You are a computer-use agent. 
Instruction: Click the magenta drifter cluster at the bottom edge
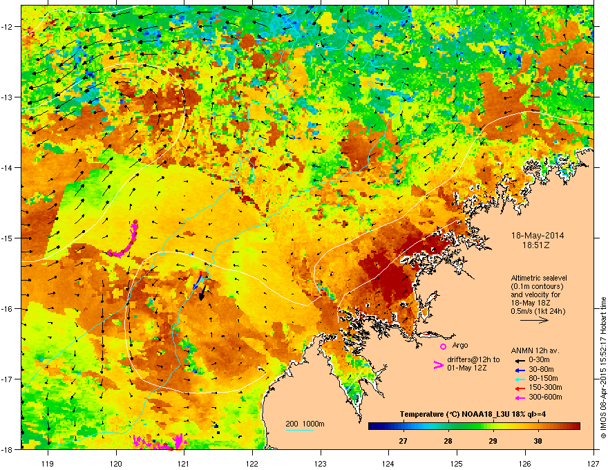tap(160, 442)
